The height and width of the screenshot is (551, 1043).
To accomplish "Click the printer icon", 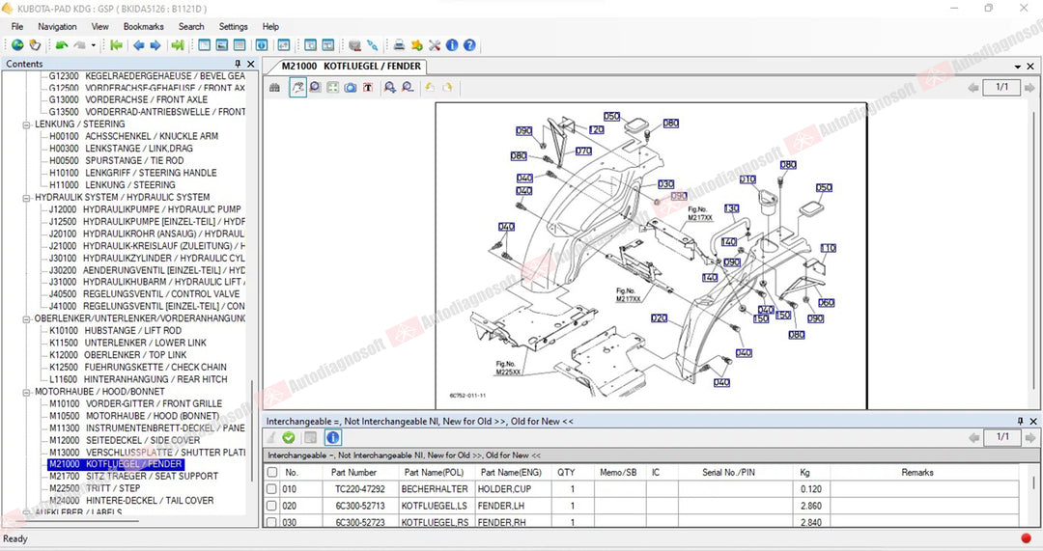I will tap(399, 45).
